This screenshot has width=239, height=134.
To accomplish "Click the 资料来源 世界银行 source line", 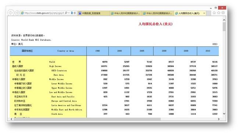I will tap(28, 36).
